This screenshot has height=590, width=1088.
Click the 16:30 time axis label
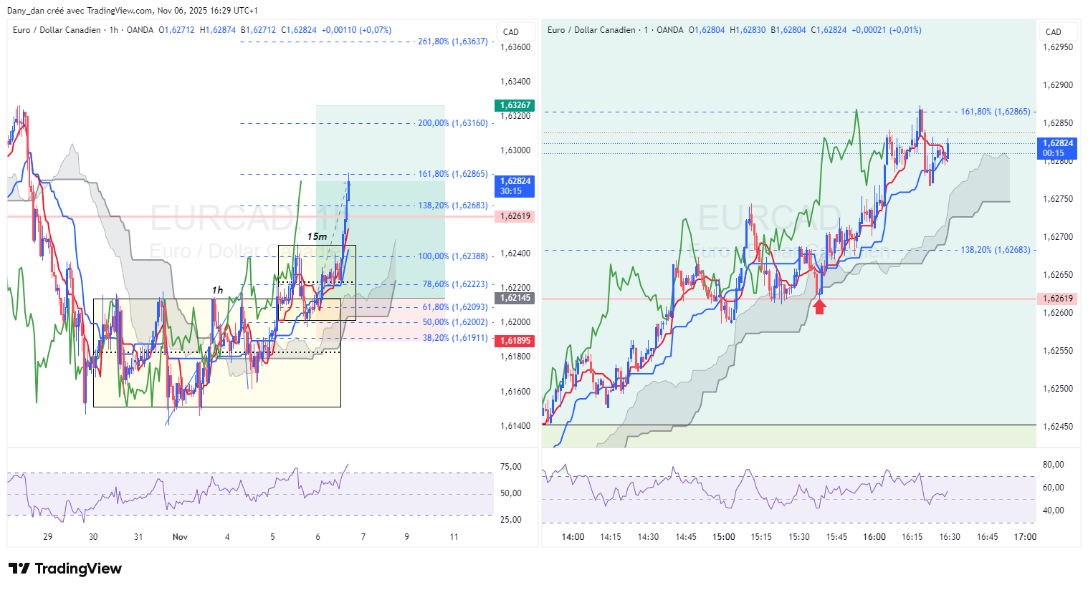(950, 537)
